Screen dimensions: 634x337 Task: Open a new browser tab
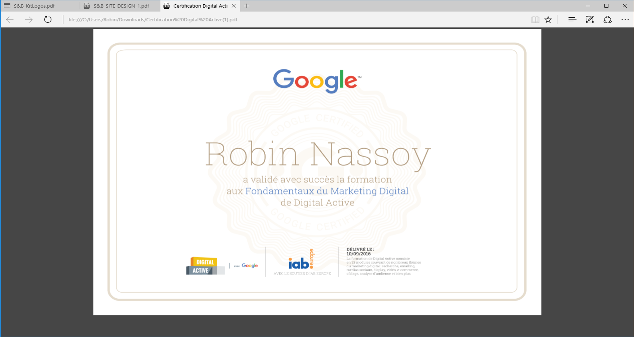247,6
